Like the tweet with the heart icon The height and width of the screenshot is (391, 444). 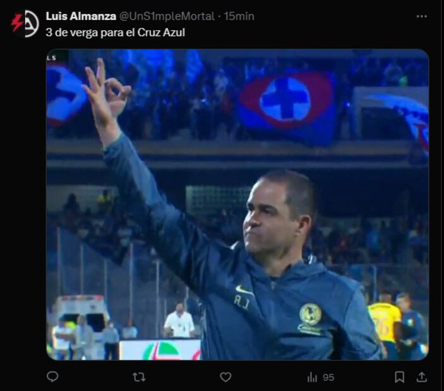coord(225,377)
